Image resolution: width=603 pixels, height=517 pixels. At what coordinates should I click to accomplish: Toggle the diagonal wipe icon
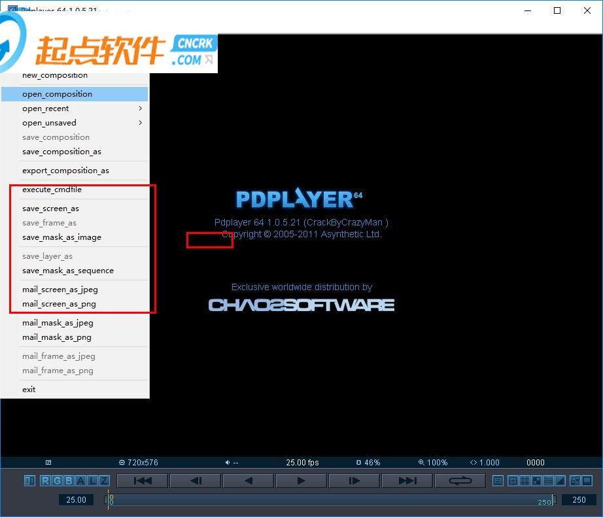[560, 481]
